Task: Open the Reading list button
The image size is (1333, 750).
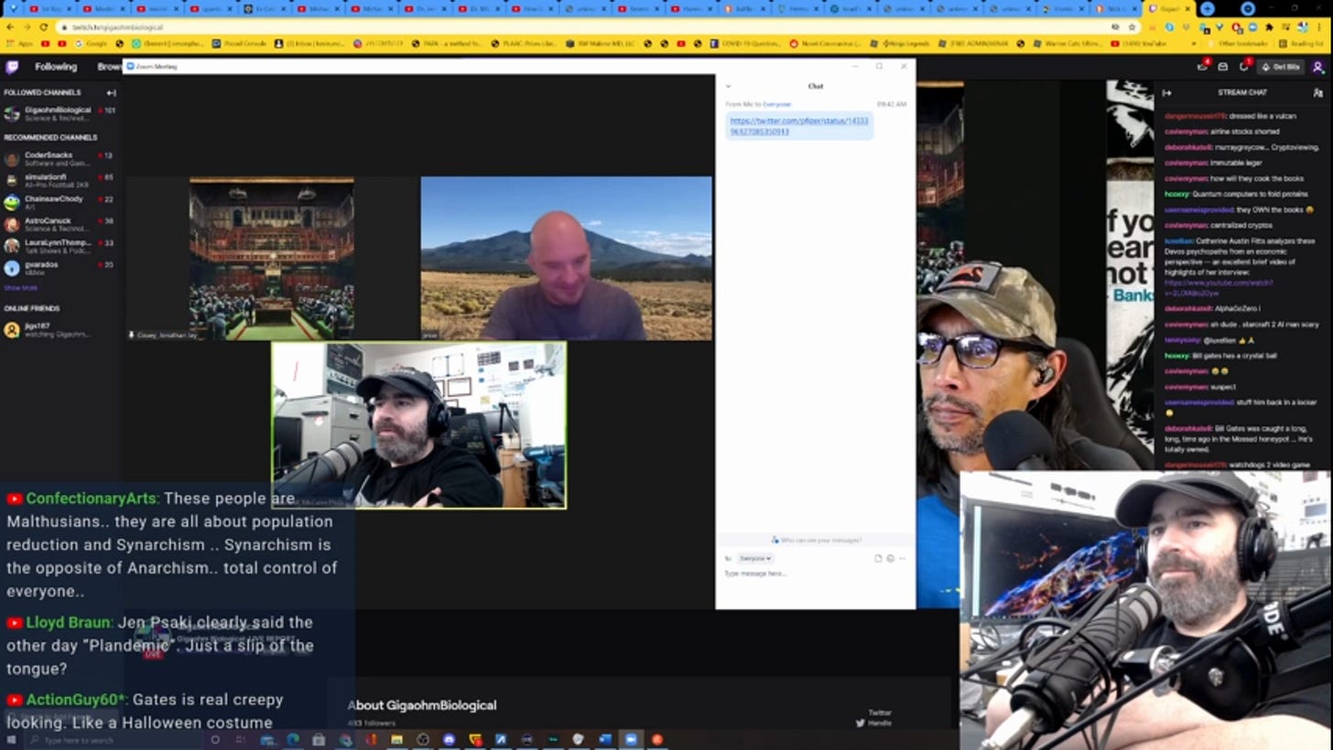Action: tap(1300, 43)
